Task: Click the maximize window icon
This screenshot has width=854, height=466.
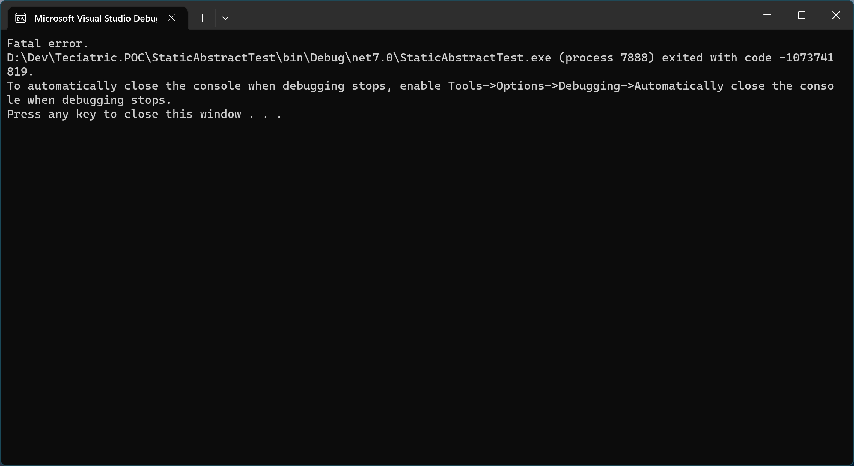Action: pos(802,15)
